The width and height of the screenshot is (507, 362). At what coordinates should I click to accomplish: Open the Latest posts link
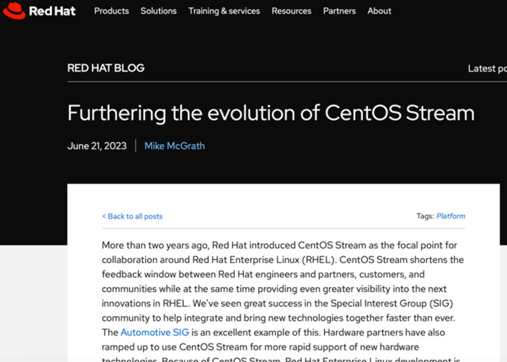(x=487, y=68)
